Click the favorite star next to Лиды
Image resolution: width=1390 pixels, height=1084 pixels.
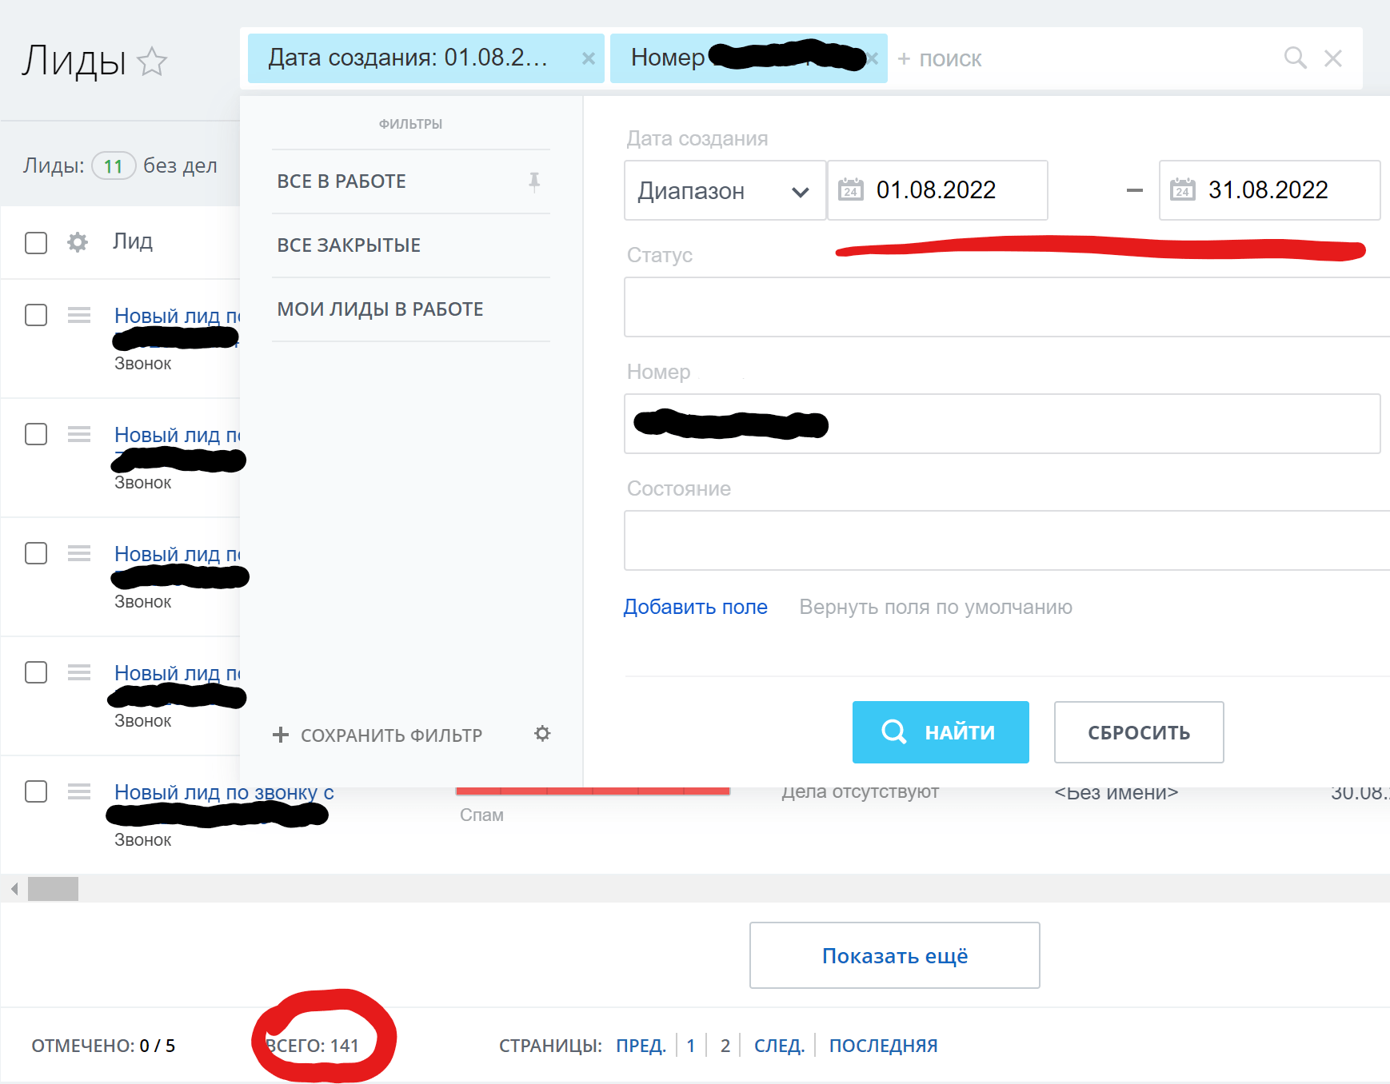(x=151, y=62)
